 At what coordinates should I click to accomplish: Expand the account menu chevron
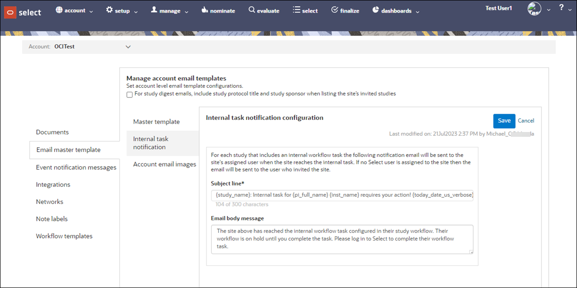(x=91, y=12)
